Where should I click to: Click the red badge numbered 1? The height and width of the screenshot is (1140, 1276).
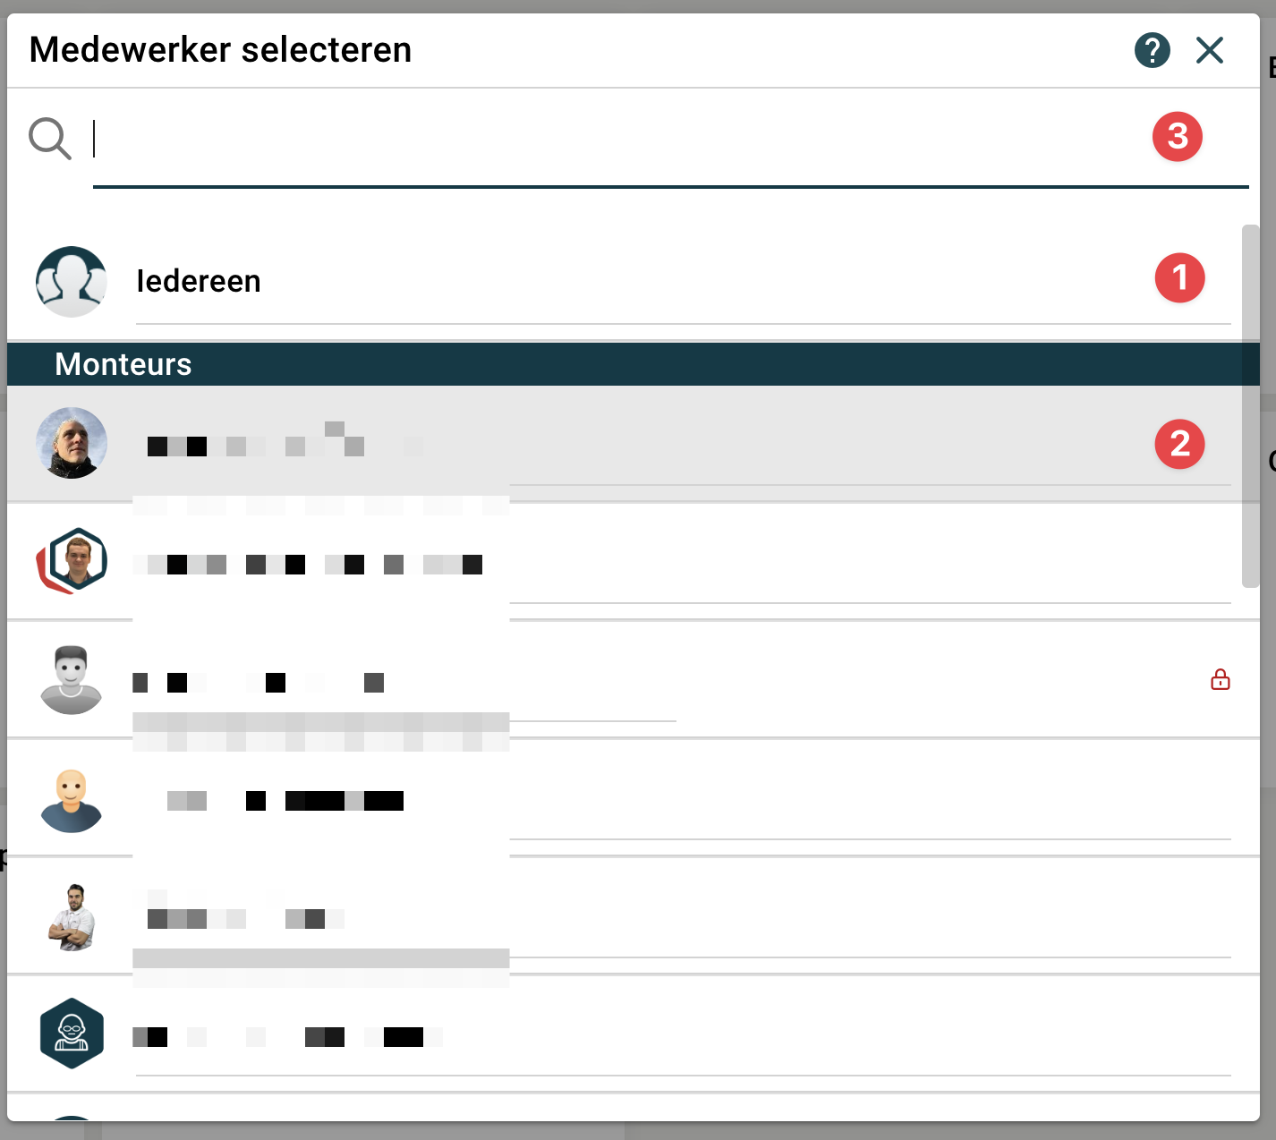(1179, 278)
